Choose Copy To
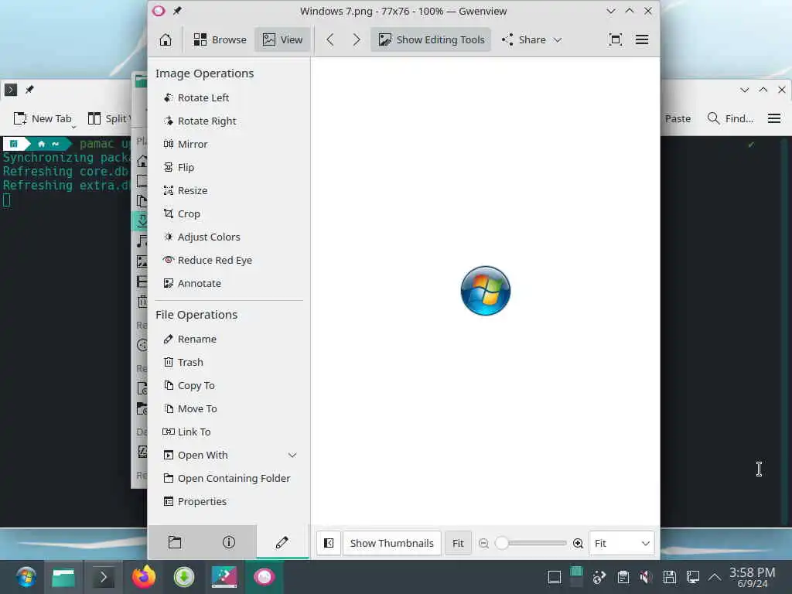 point(189,385)
